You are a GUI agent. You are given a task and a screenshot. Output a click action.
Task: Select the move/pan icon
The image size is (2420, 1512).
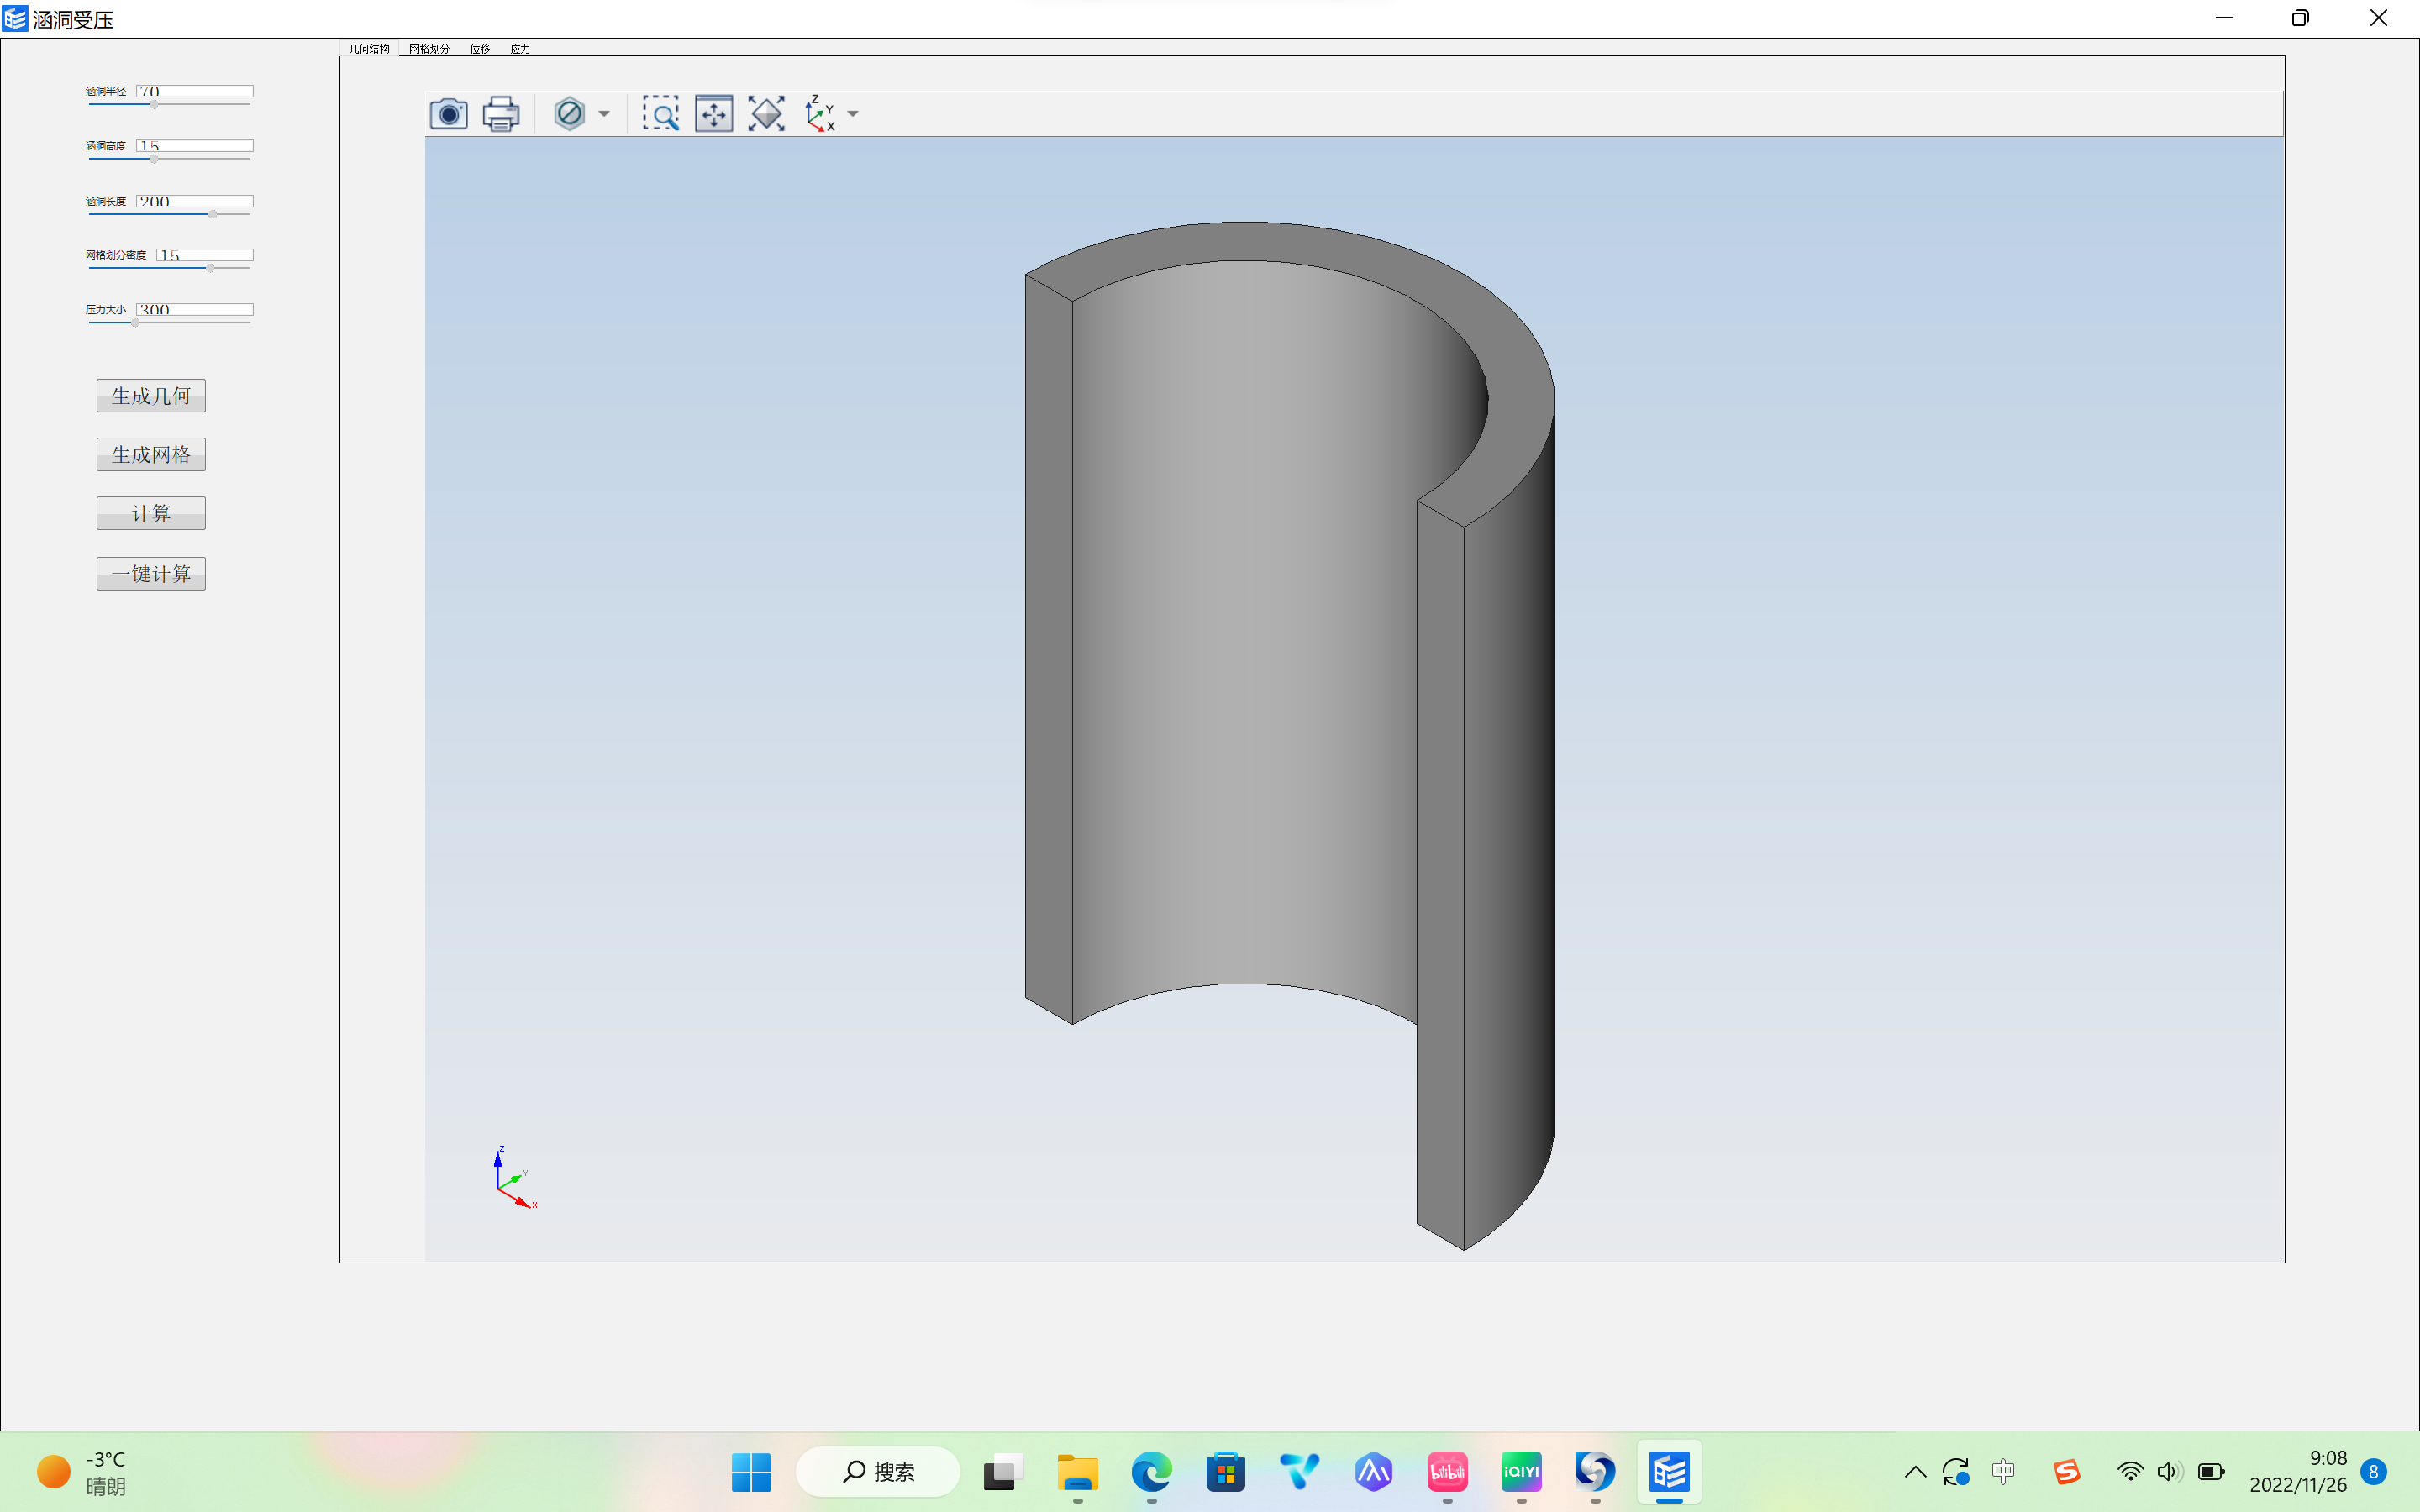[x=713, y=113]
